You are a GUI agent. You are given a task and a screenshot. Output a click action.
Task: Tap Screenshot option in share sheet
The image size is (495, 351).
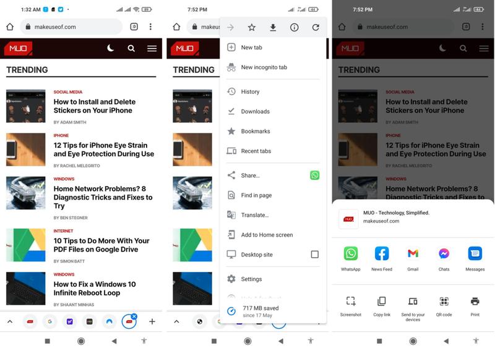pos(350,307)
